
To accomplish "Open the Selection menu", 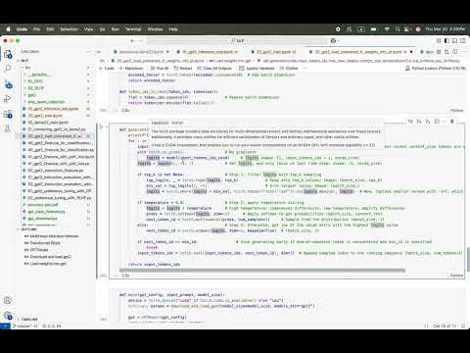I will pyautogui.click(x=70, y=29).
